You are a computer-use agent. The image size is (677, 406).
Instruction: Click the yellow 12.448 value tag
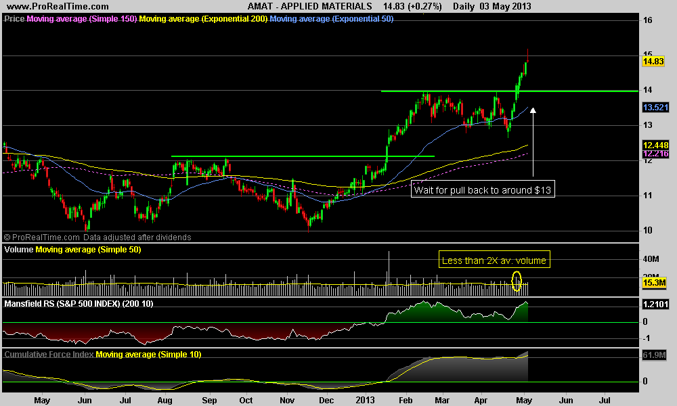pyautogui.click(x=655, y=145)
